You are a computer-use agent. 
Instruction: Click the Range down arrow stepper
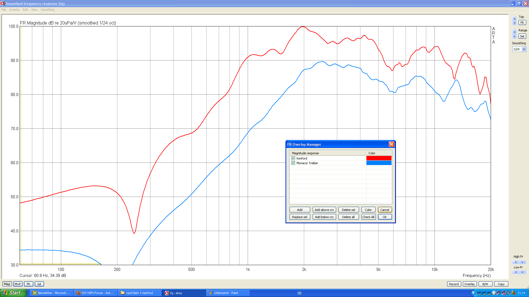click(514, 37)
